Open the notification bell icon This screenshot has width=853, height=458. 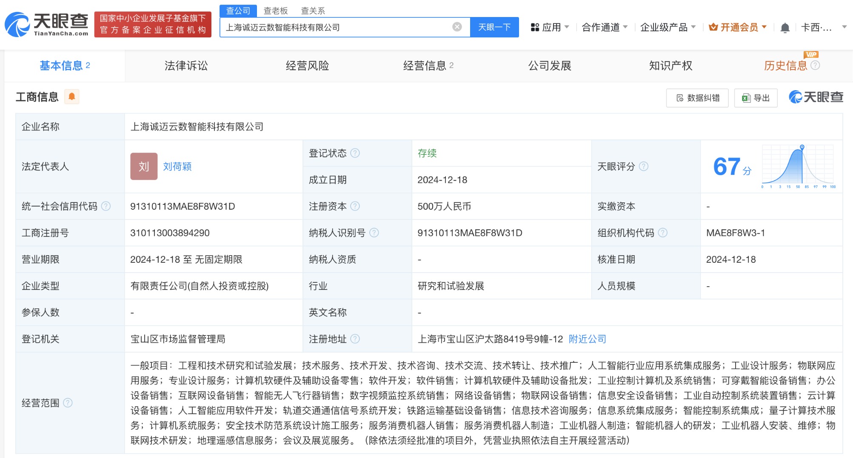pos(785,27)
